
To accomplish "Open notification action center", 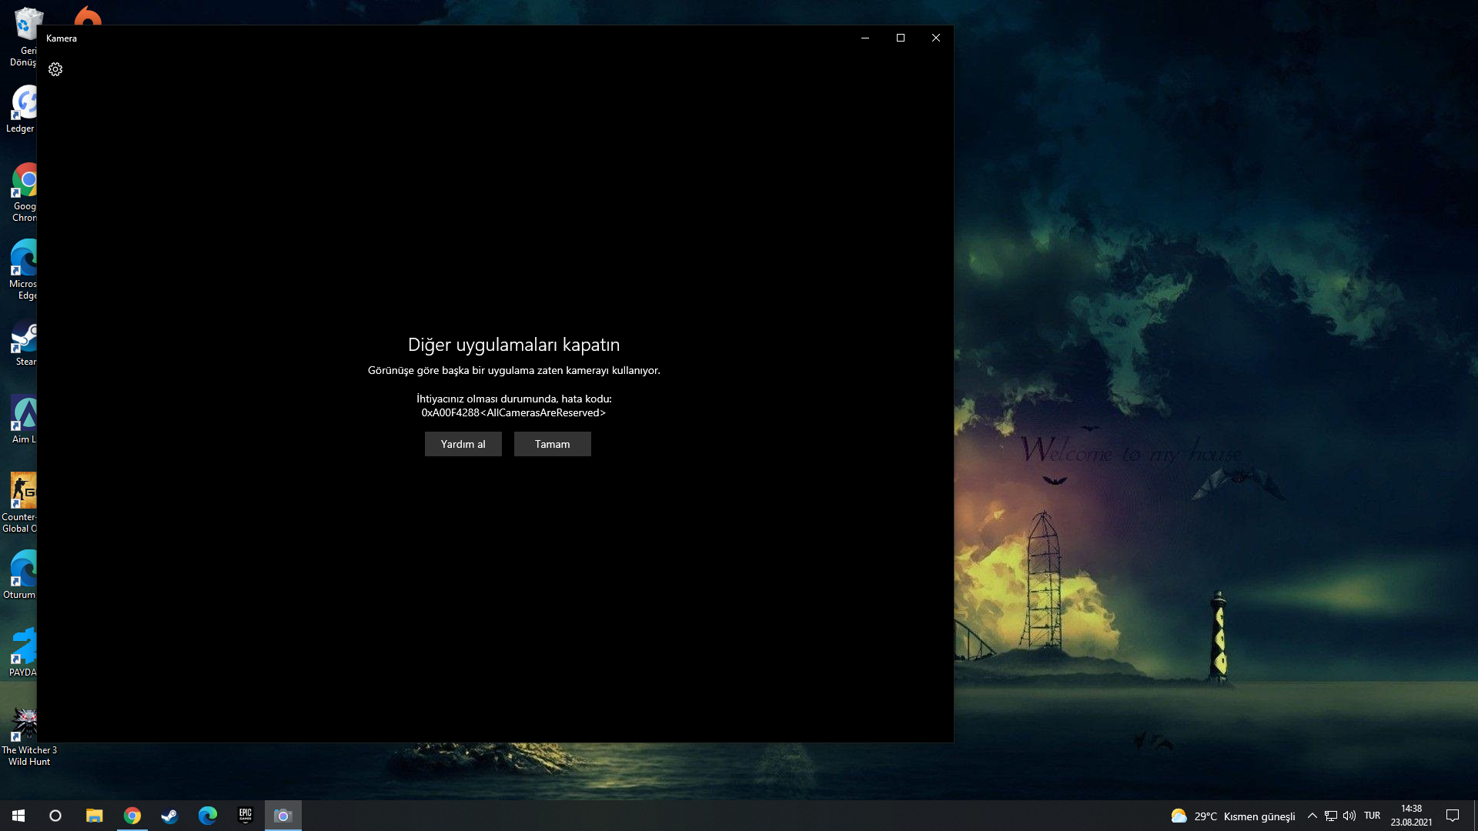I will tap(1453, 816).
